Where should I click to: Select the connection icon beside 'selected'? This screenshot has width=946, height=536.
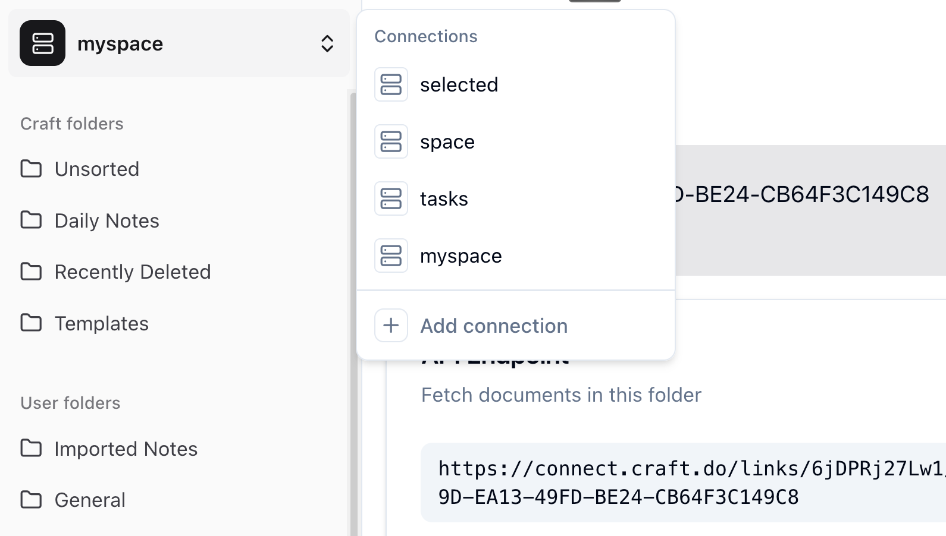pos(391,84)
